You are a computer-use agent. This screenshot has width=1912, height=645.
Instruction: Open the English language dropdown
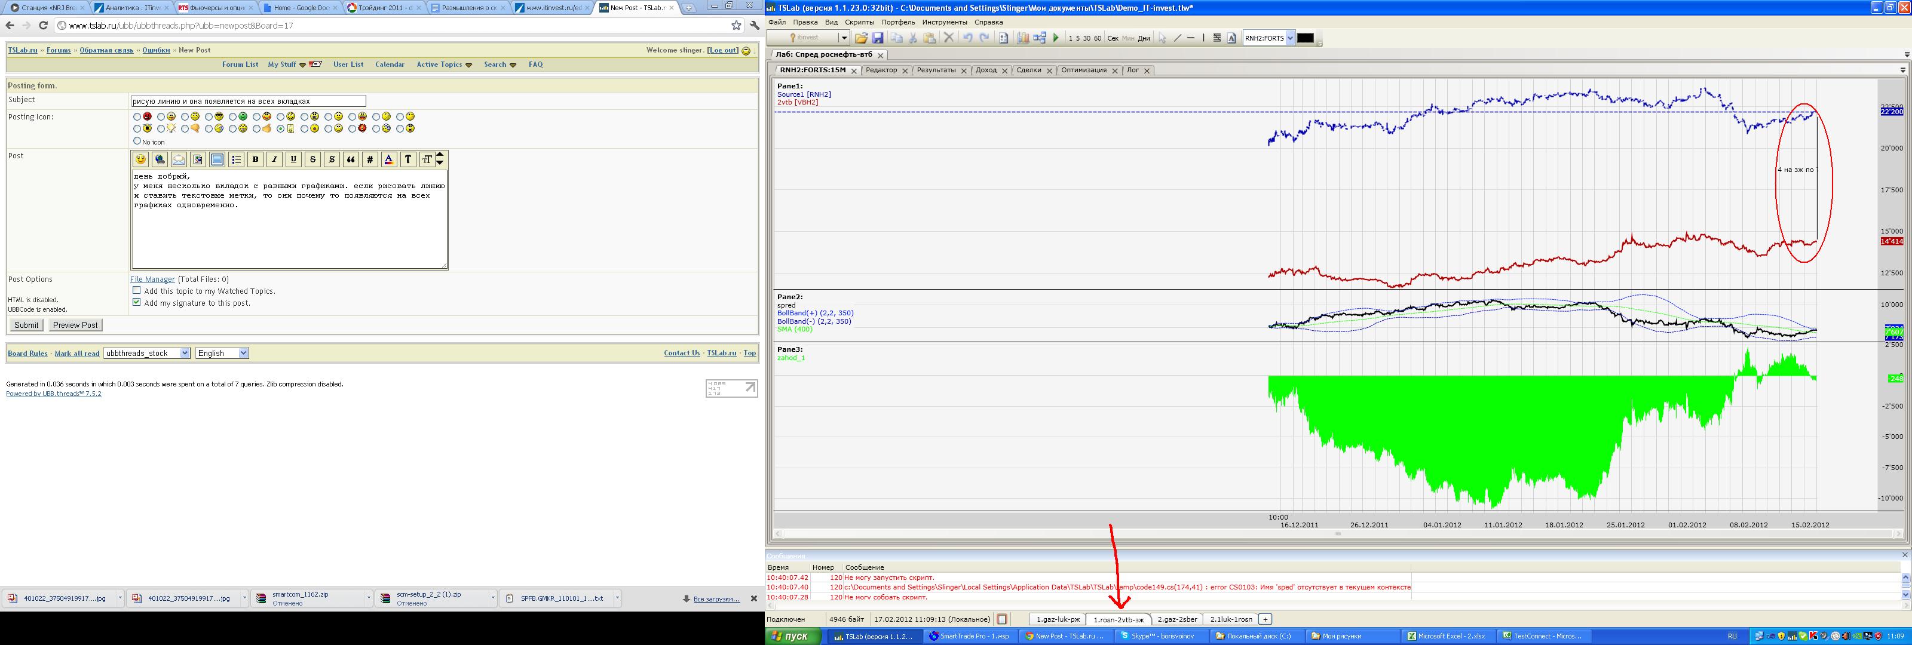(243, 354)
